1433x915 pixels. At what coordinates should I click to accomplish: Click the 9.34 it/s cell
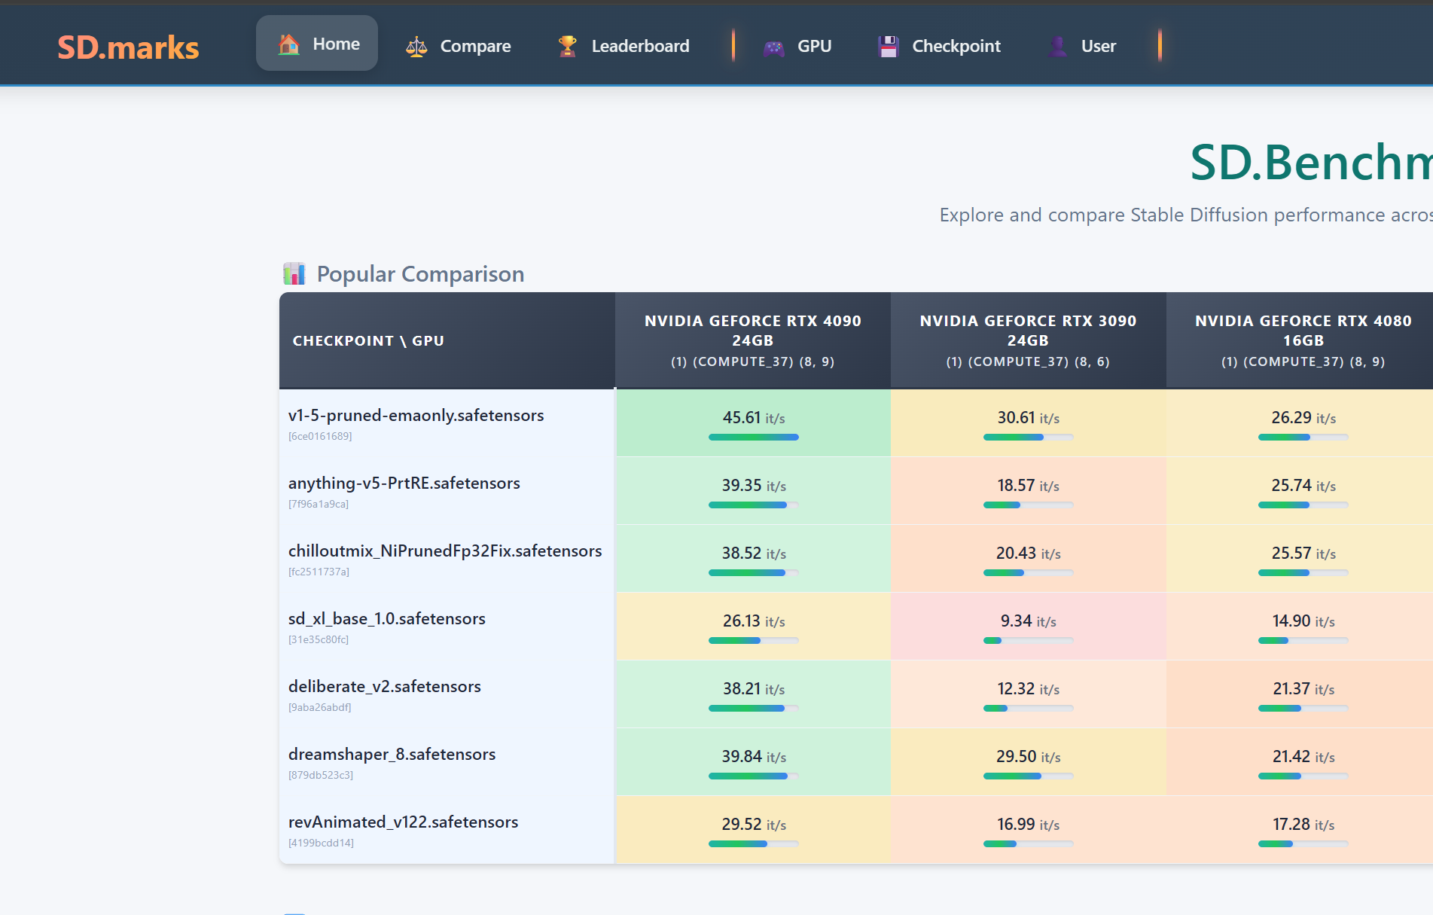pyautogui.click(x=1029, y=626)
